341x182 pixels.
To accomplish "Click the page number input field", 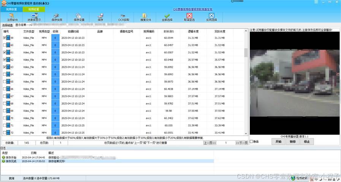I will 226,143.
